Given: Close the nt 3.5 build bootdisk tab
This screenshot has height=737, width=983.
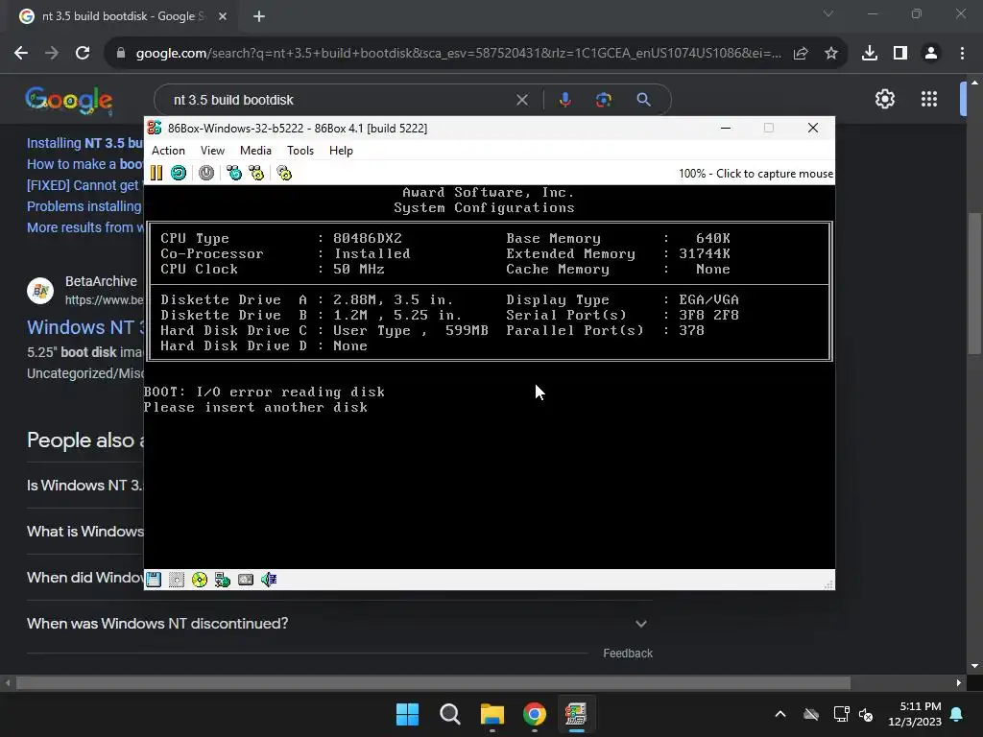Looking at the screenshot, I should 223,16.
